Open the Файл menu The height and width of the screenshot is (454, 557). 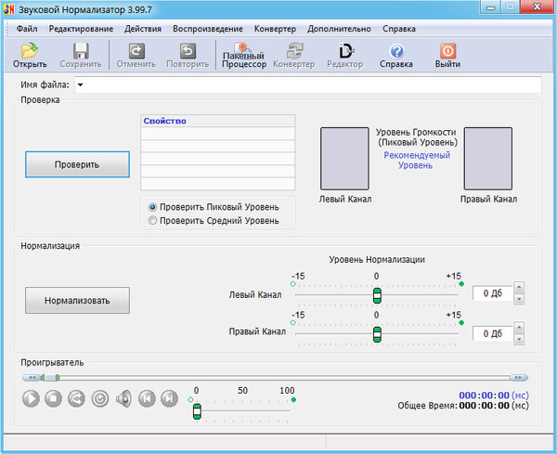27,29
